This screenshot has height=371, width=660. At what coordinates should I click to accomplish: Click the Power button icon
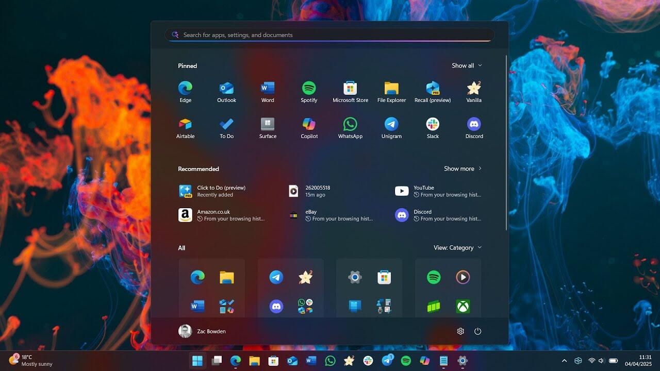pos(477,331)
